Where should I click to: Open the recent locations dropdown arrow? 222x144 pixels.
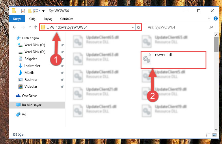(30, 27)
